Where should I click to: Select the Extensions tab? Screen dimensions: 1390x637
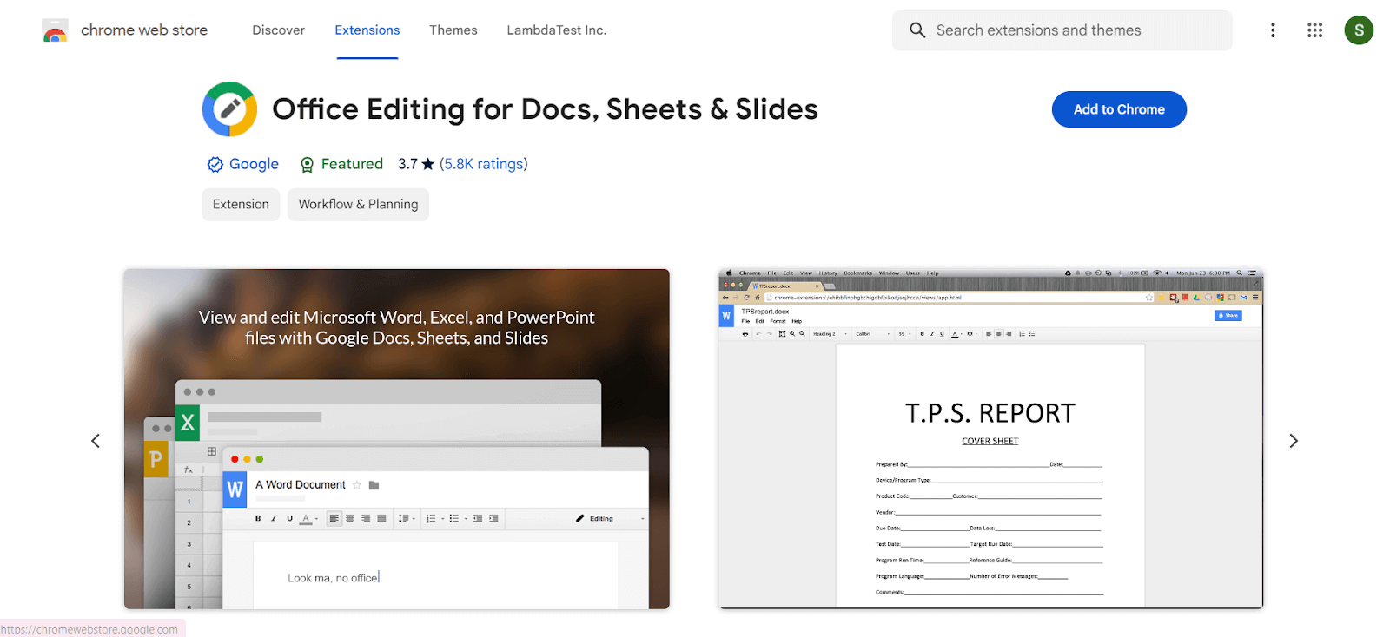point(367,30)
